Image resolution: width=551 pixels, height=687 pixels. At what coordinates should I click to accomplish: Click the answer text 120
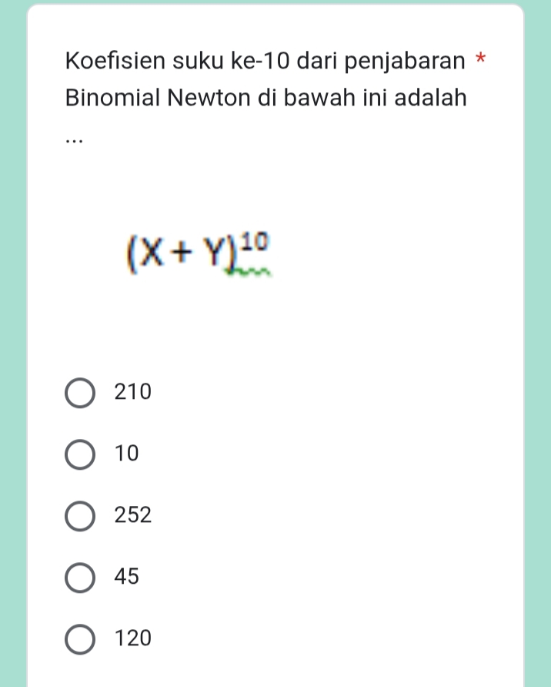click(x=132, y=638)
